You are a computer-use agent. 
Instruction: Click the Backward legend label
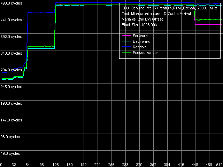point(141,41)
